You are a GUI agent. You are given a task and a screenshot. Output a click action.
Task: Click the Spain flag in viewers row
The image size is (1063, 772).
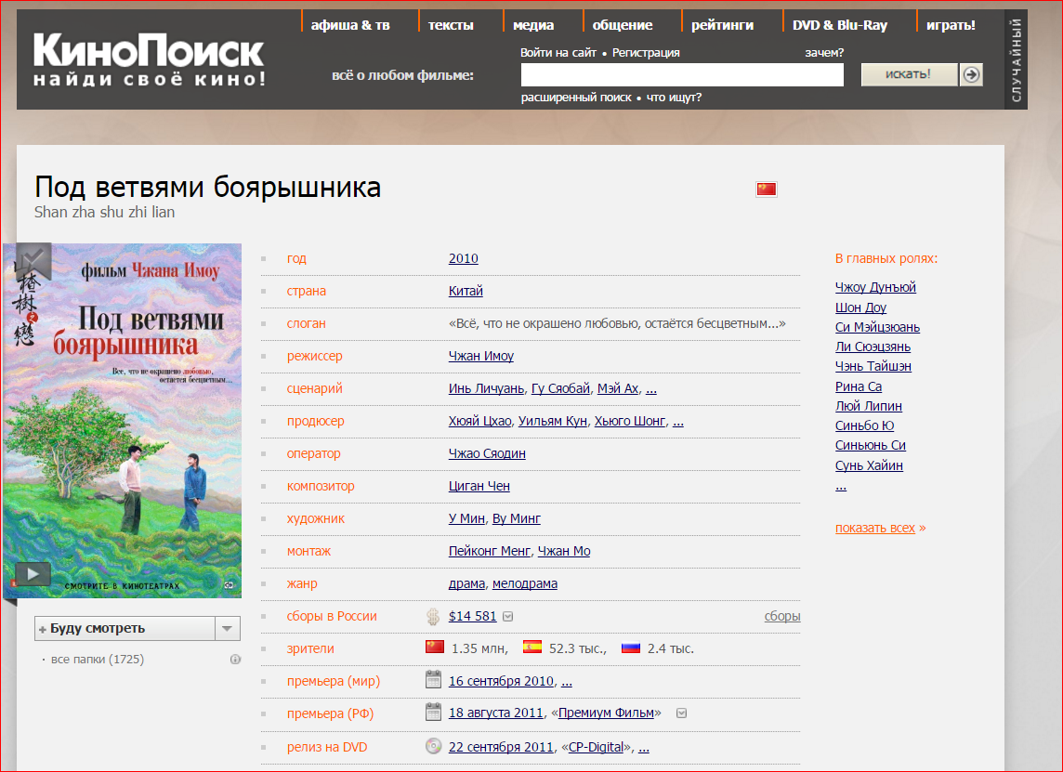[531, 648]
